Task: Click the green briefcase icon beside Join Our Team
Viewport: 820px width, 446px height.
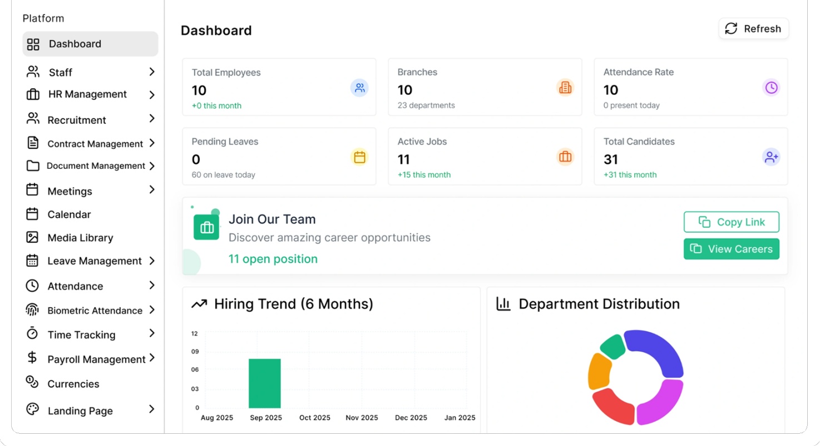Action: (206, 227)
